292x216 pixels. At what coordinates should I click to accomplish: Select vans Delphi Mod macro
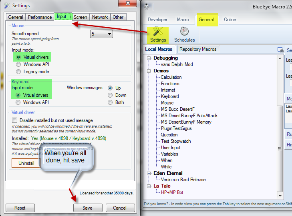177,64
